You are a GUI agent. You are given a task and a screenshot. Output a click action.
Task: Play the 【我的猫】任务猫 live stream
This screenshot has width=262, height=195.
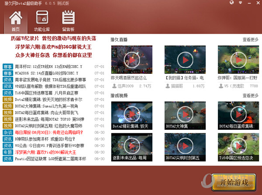pyautogui.click(x=185, y=59)
